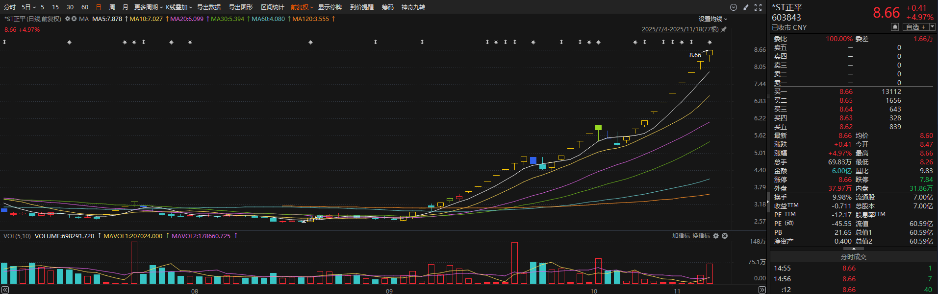Screen dimensions: 938x294
Task: Click 导出数据 to export data
Action: pyautogui.click(x=209, y=7)
